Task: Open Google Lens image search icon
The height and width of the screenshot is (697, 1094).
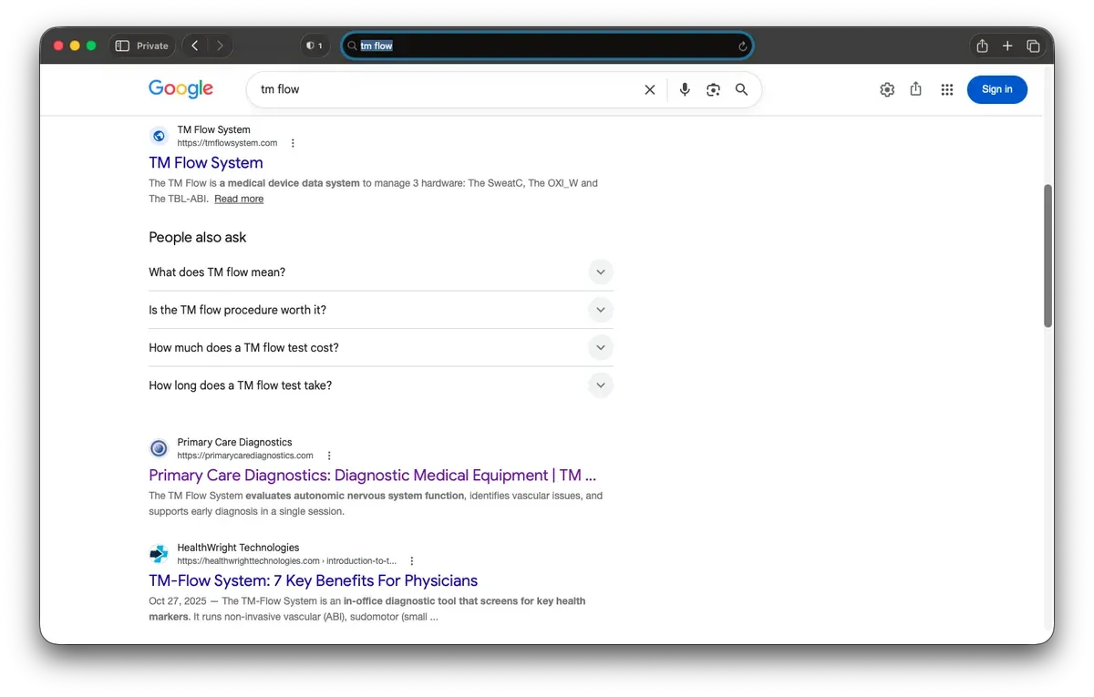Action: [x=713, y=89]
